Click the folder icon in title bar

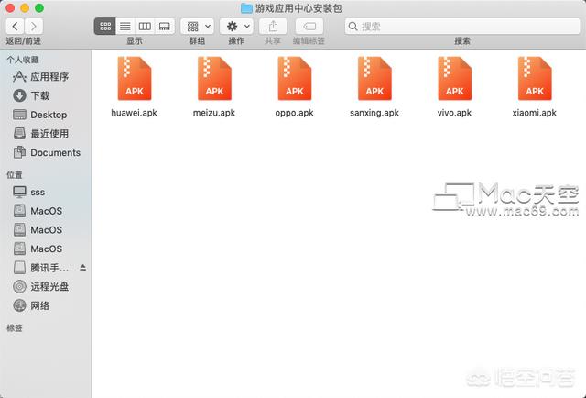click(246, 8)
